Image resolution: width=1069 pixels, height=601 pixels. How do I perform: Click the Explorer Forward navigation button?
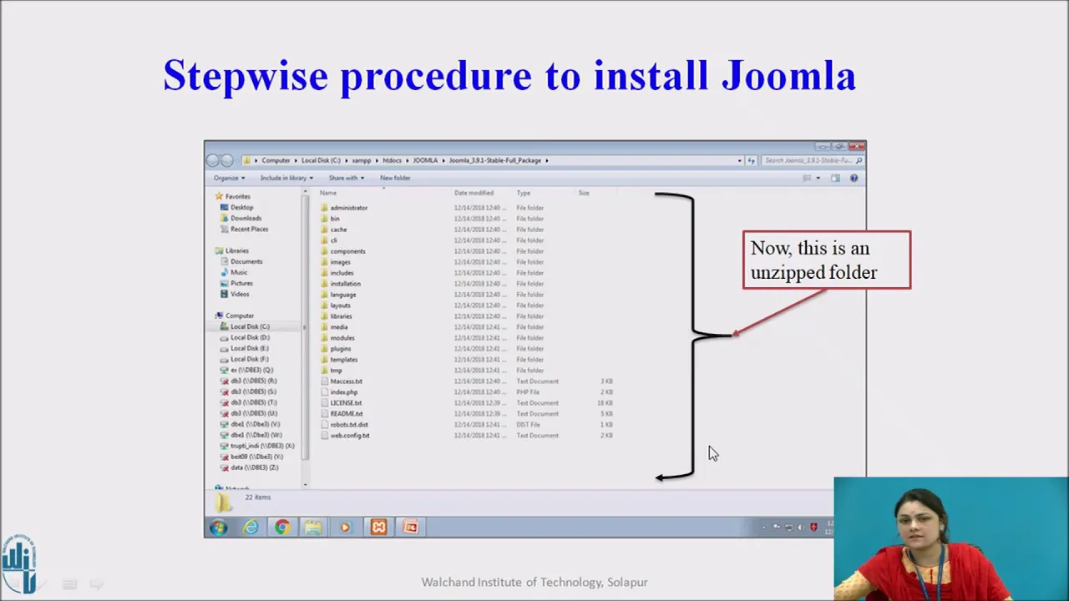pos(226,160)
